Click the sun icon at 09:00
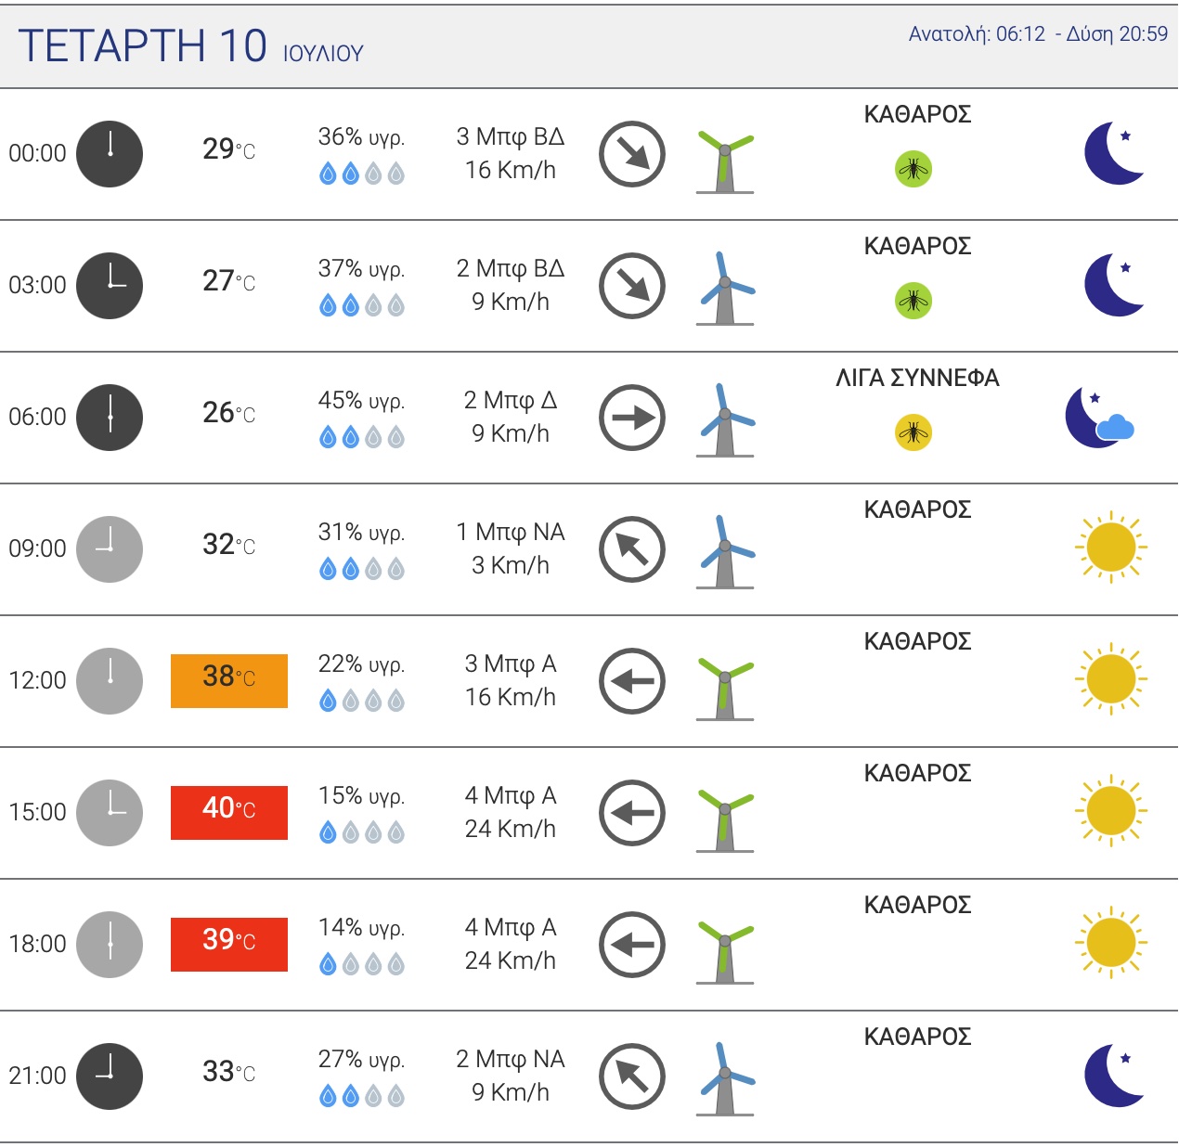 1111,548
